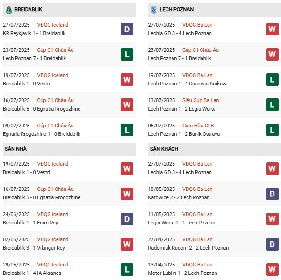Click the L badge for Banik Ostrava match
The image size is (281, 280).
point(272,130)
